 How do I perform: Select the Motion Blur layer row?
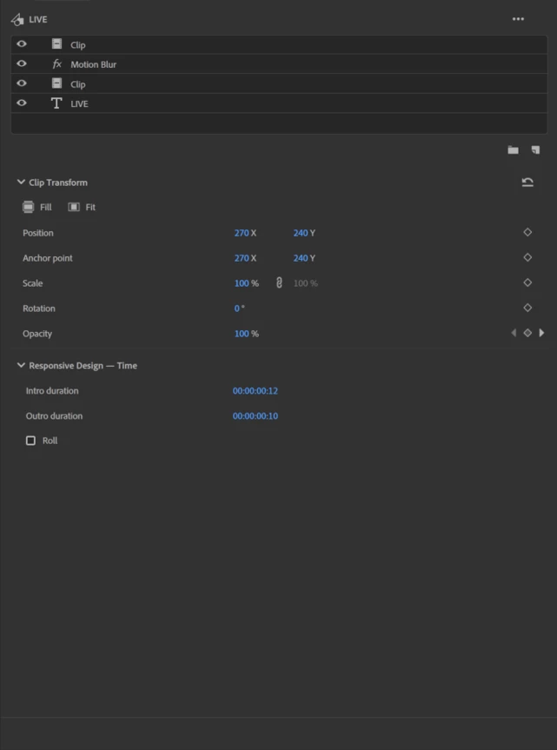pos(279,64)
